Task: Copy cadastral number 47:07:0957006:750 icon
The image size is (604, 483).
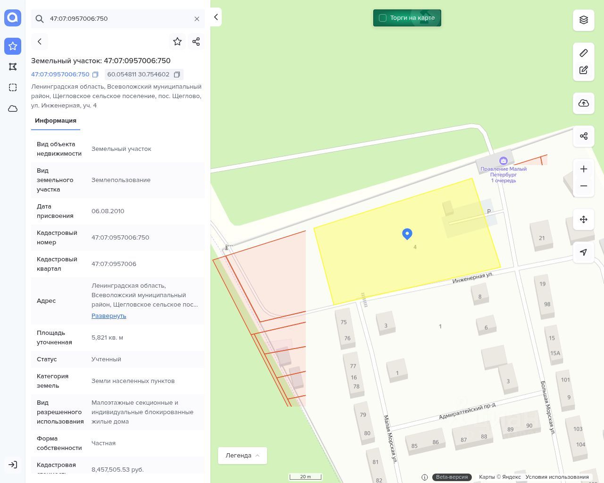Action: (95, 75)
